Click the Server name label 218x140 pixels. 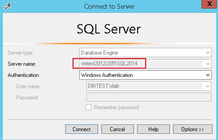coord(22,64)
